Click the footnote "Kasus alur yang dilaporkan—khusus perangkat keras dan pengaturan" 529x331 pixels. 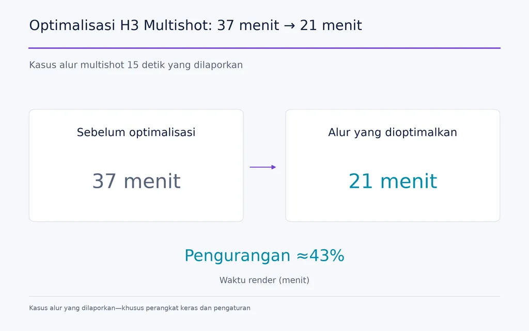(139, 308)
